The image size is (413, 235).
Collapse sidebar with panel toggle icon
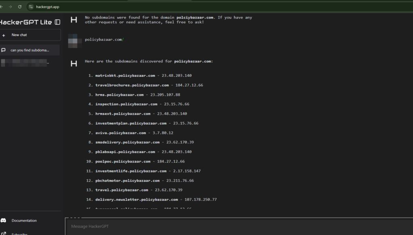click(57, 22)
